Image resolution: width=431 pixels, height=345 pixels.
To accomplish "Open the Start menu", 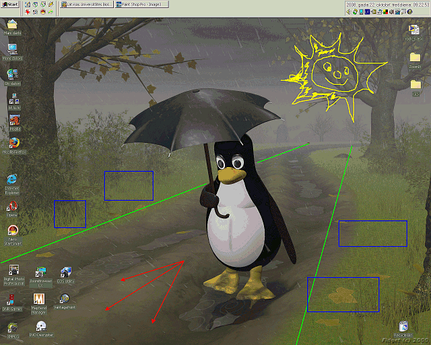I will point(10,5).
